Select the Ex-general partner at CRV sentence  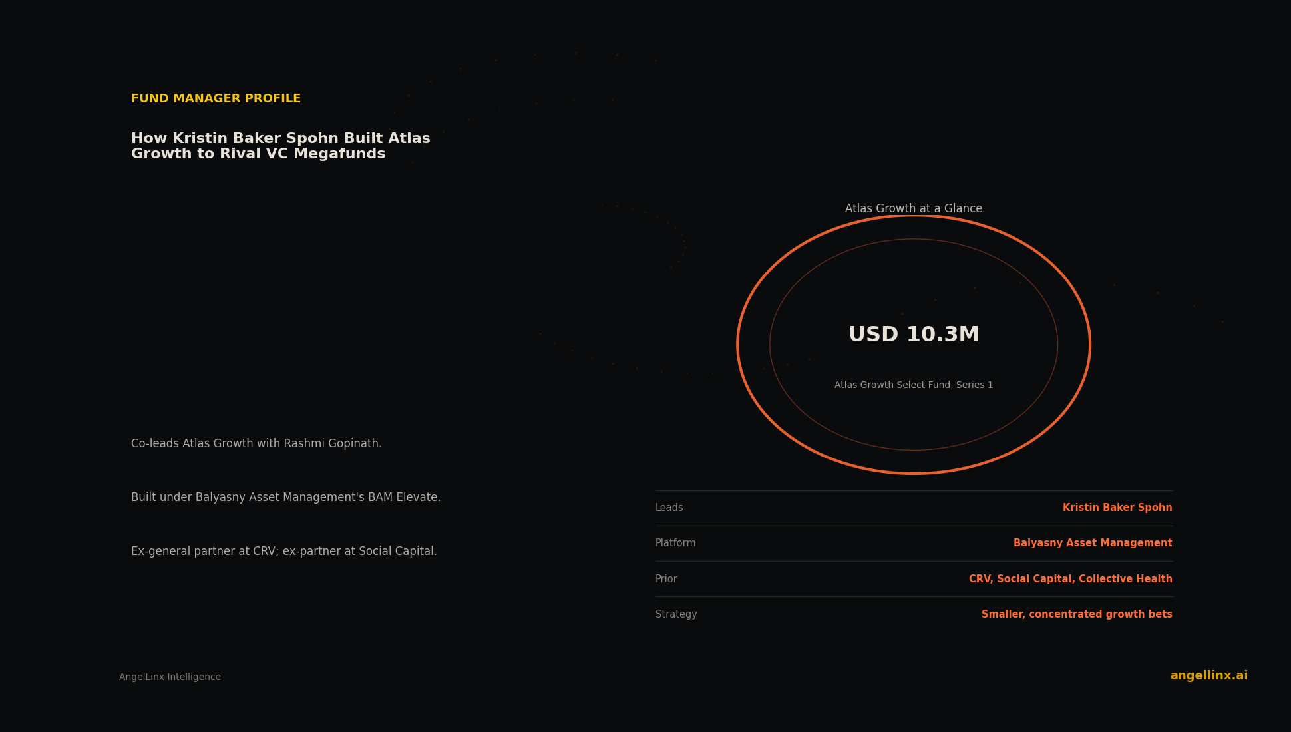click(283, 551)
